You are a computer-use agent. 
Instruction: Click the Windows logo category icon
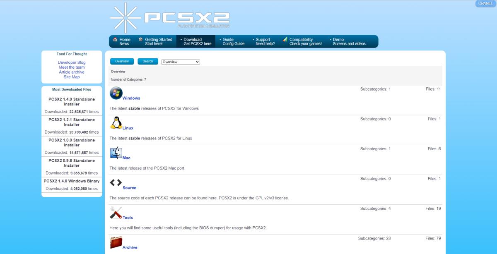116,93
